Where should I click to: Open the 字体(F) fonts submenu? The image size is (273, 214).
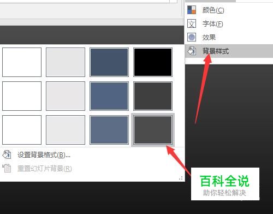coord(229,23)
